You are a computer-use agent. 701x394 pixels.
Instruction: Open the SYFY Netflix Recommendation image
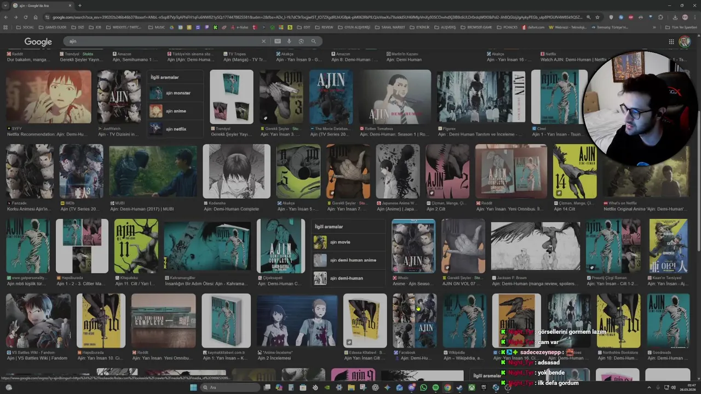pyautogui.click(x=49, y=97)
